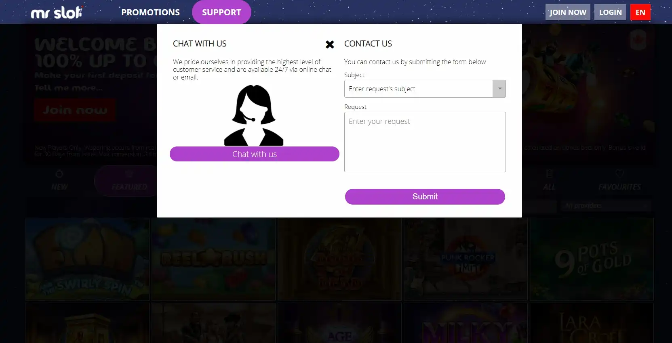
Task: Open the Favourites heart category
Action: (619, 180)
